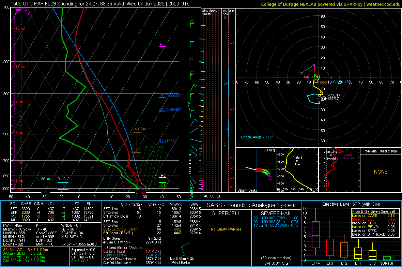Click the magenta circle in Storm Slinky

(270, 178)
